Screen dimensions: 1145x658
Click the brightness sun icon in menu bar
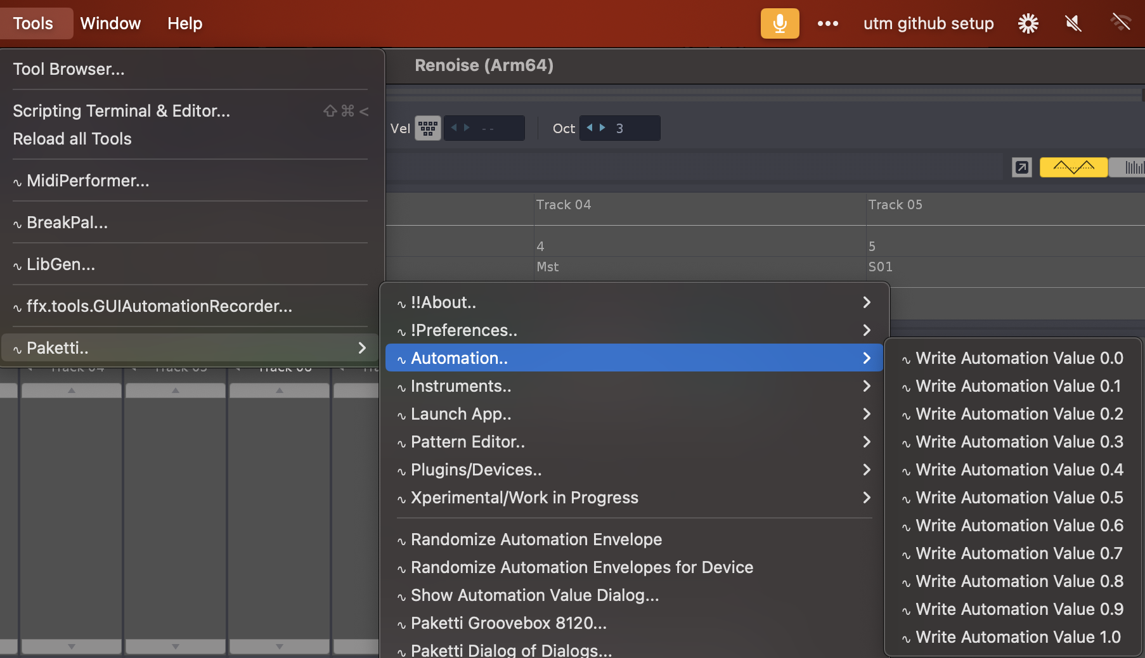coord(1028,23)
